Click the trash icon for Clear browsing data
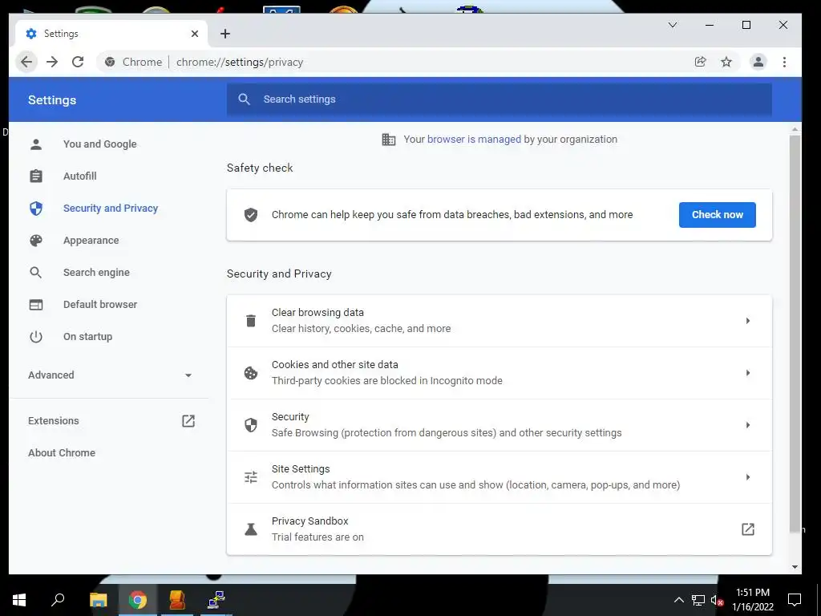The width and height of the screenshot is (821, 616). click(x=251, y=321)
